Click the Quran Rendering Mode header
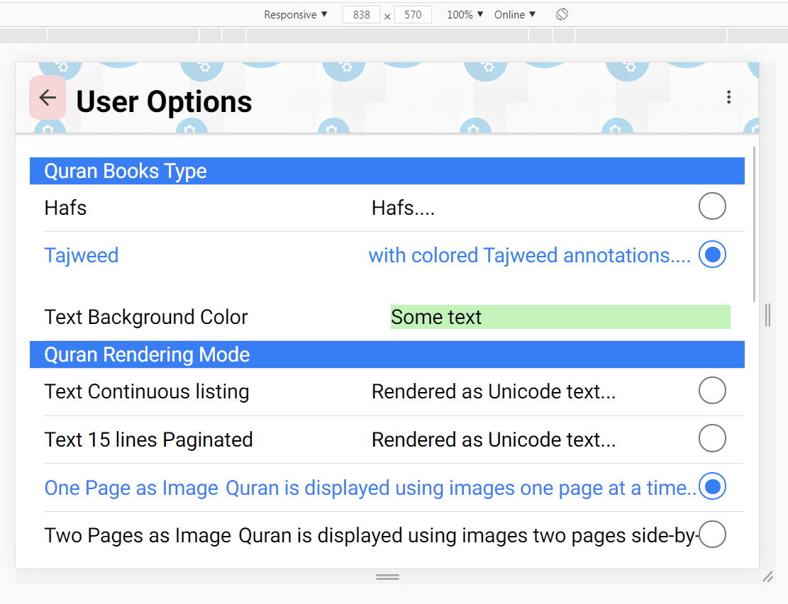This screenshot has height=604, width=788. [387, 354]
